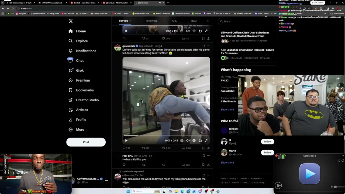Enter fullscreen on the 0:54 video
345x194 pixels.
(x=206, y=31)
